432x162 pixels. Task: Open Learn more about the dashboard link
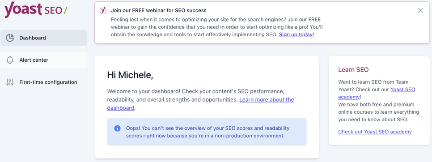point(200,104)
